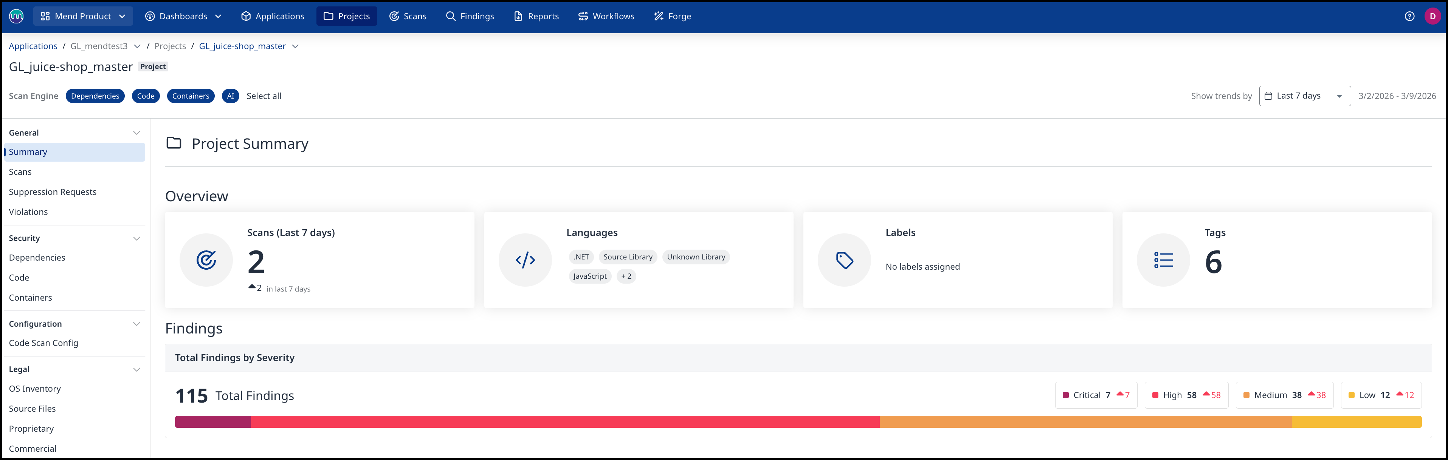1448x460 pixels.
Task: Click the Mend logo icon
Action: tap(16, 16)
